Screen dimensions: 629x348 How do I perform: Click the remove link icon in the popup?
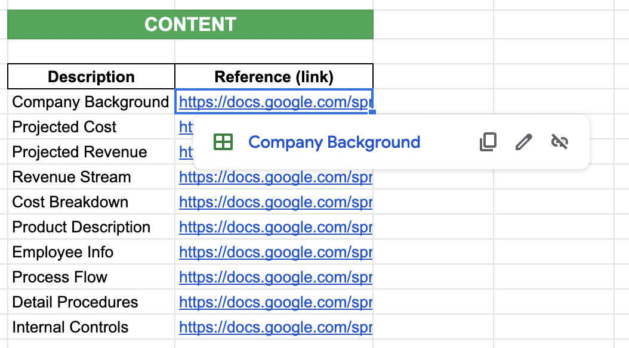(560, 142)
